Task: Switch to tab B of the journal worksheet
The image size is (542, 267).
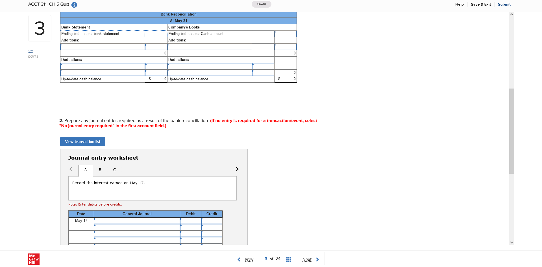Action: click(x=100, y=170)
